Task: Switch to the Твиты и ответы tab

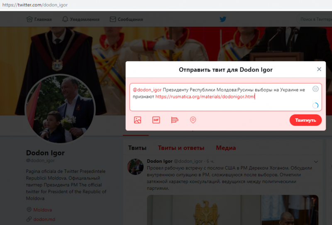Action: (x=181, y=148)
